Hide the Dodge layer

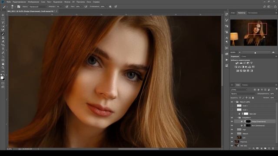[x=232, y=121]
